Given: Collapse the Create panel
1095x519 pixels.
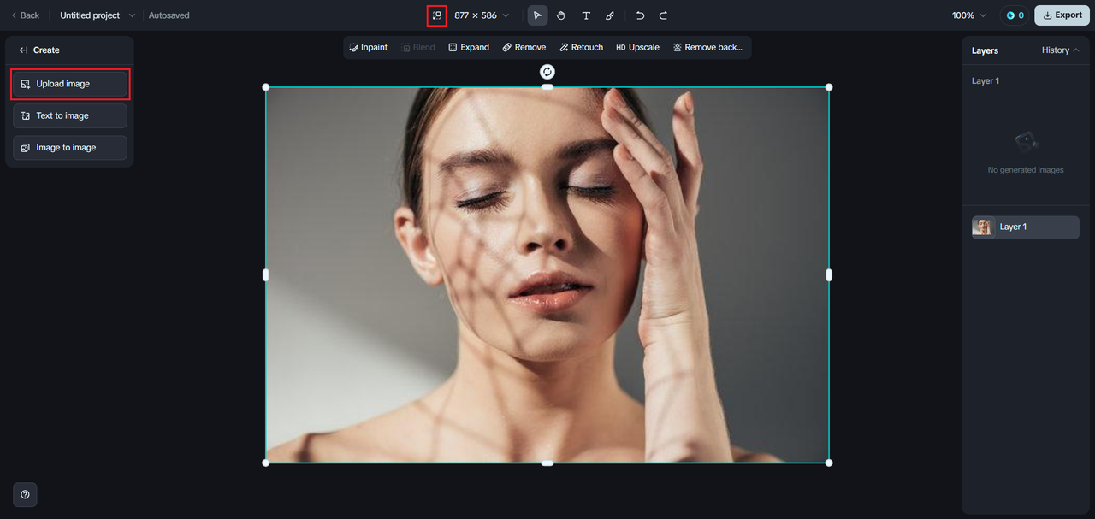Looking at the screenshot, I should (x=24, y=50).
